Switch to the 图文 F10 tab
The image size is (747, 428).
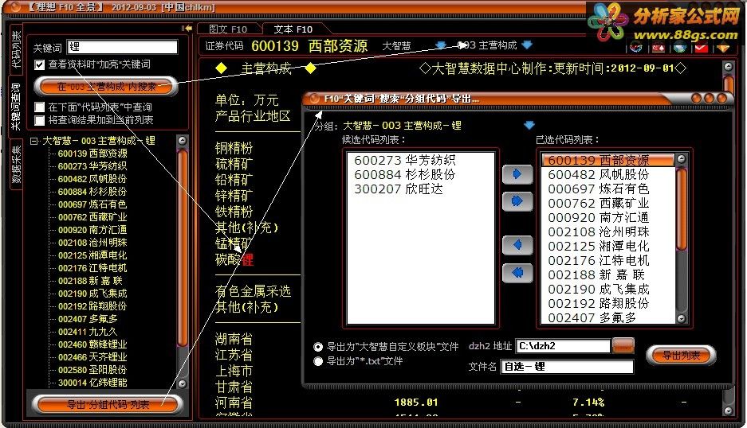point(228,29)
